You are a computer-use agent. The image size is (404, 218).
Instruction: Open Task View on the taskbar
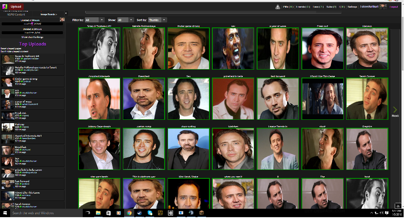(87, 213)
